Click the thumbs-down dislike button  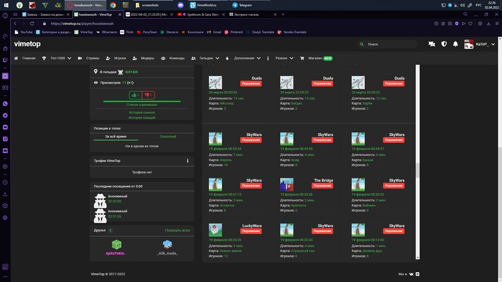pos(149,95)
